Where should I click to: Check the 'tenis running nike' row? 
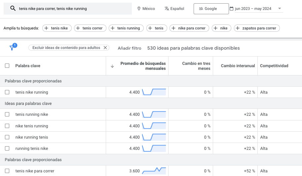click(x=7, y=114)
